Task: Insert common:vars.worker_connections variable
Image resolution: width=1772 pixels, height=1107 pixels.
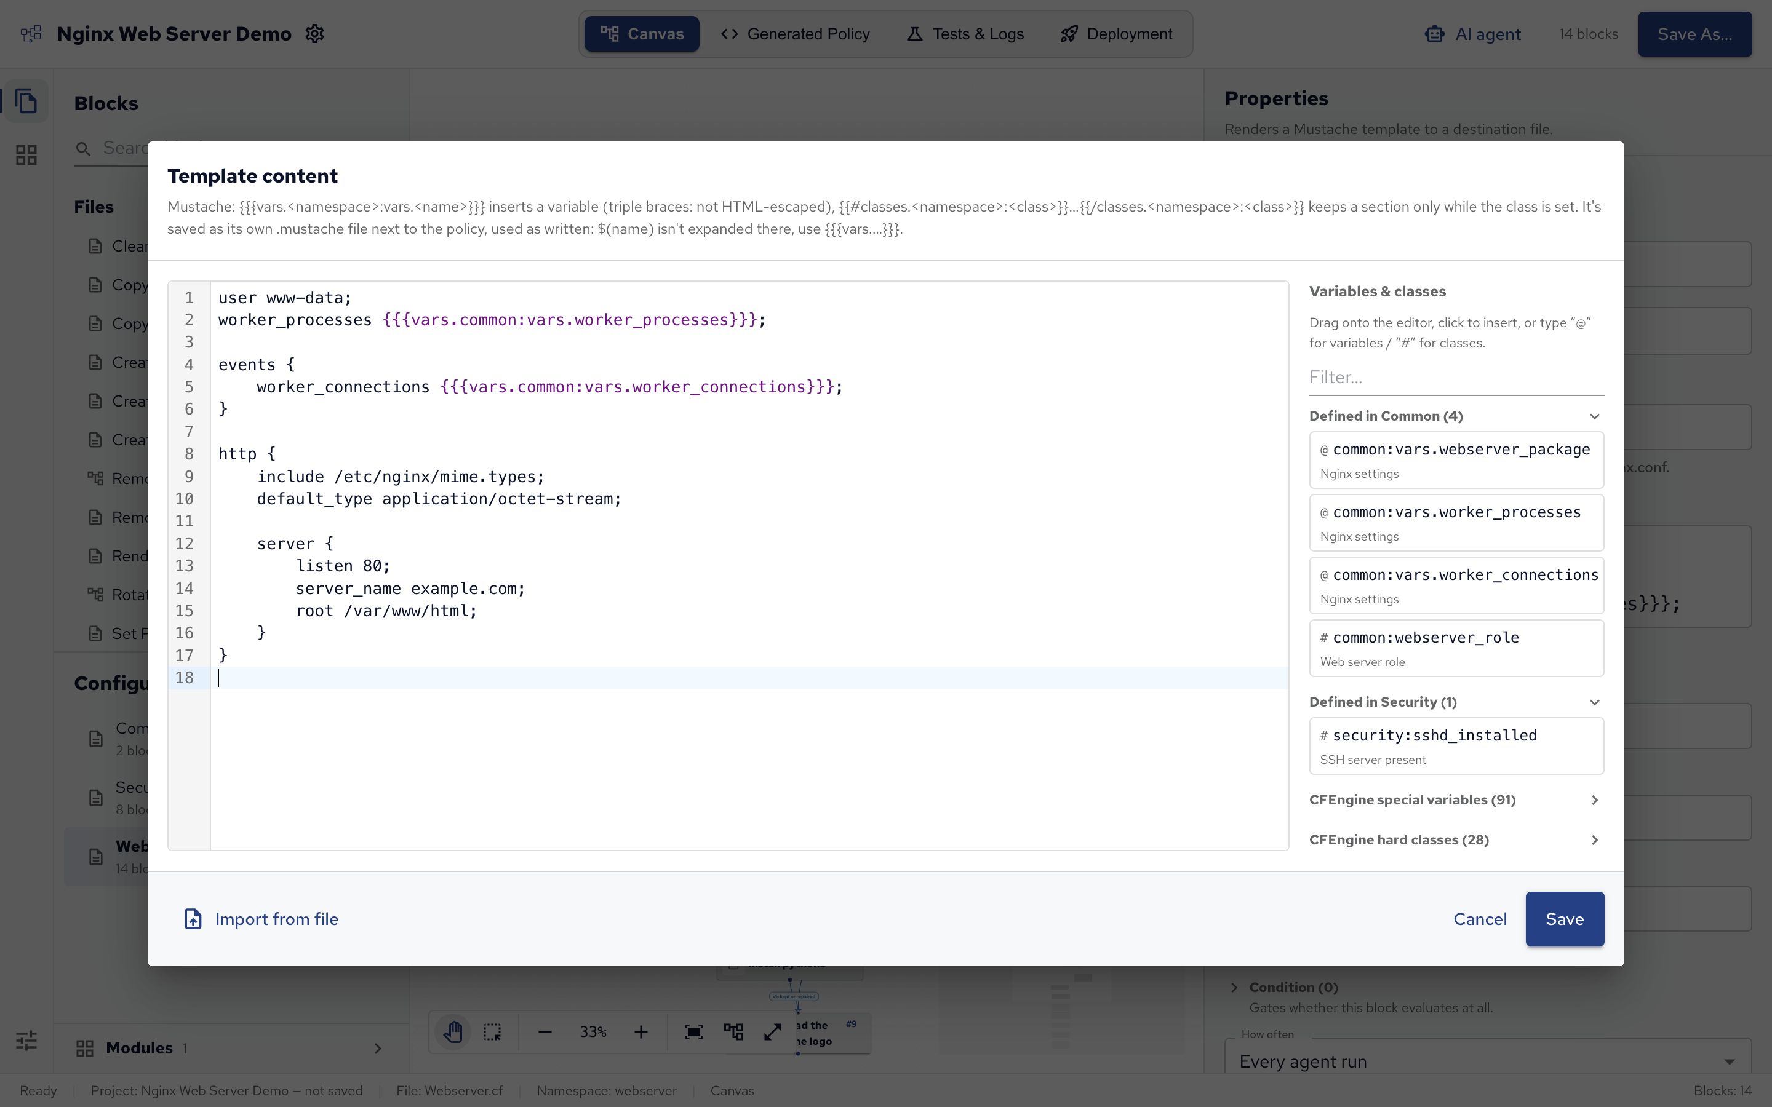Action: click(1456, 585)
